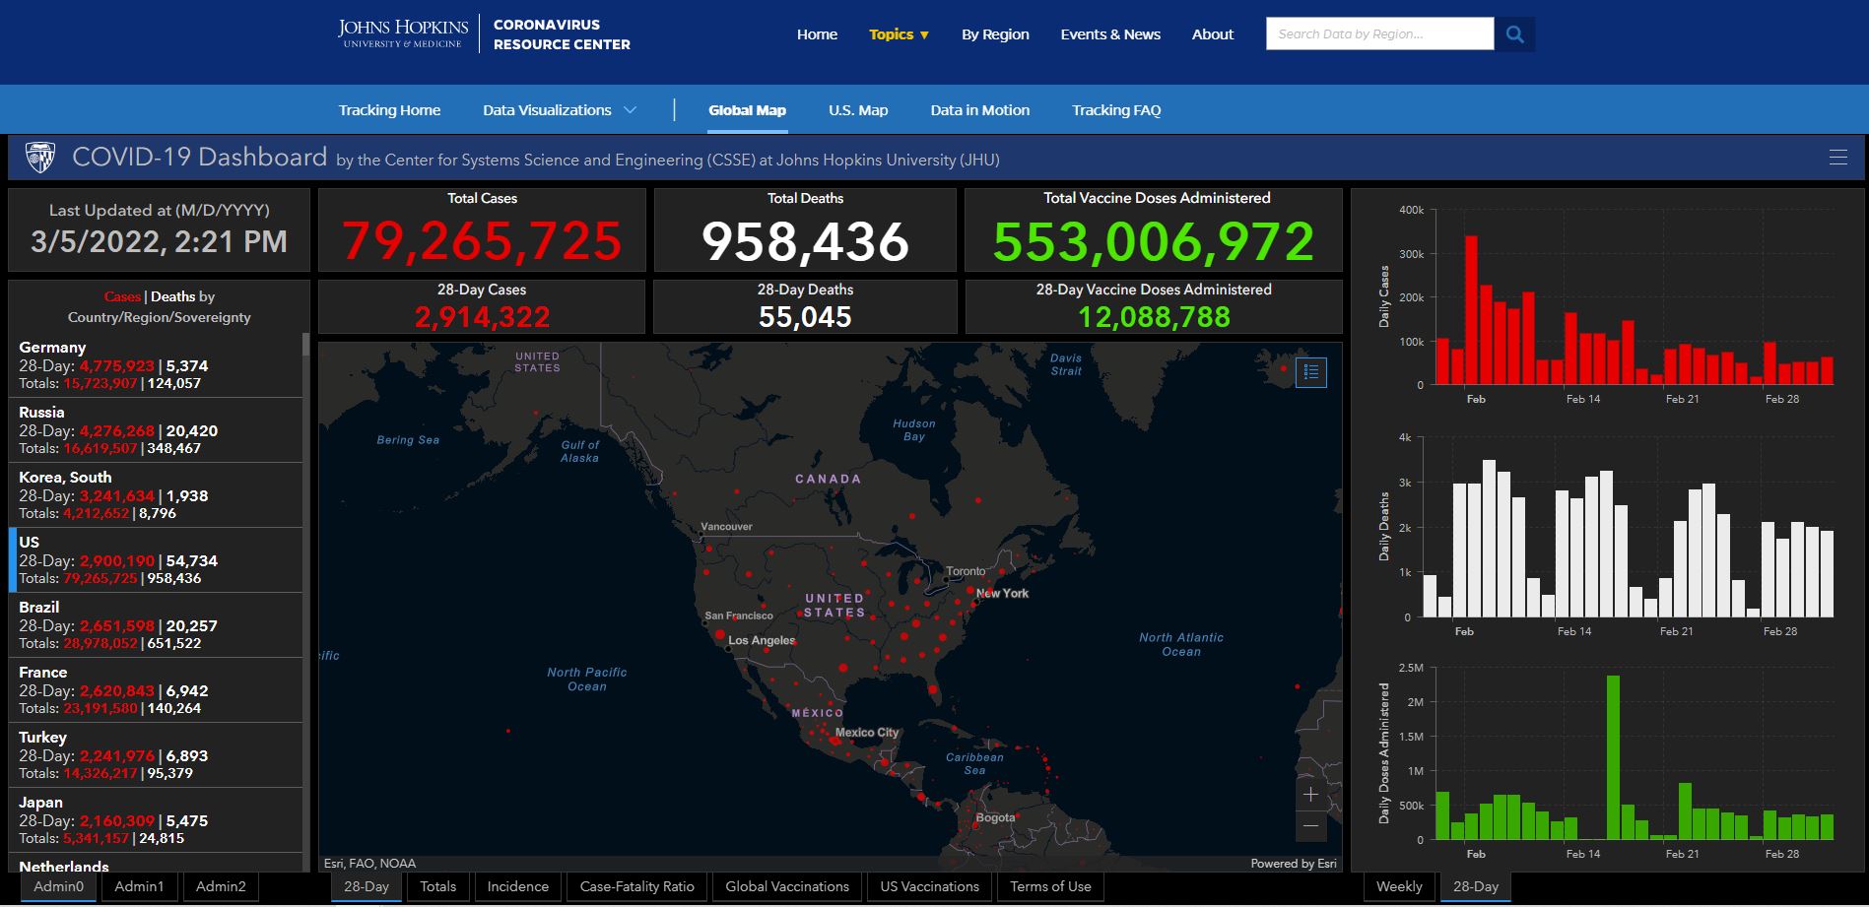This screenshot has width=1869, height=907.
Task: Click Coronavirus Resource Center title
Action: coord(562,34)
